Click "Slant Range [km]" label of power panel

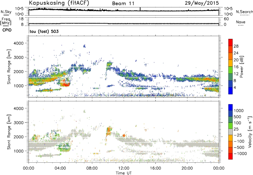coord(9,67)
